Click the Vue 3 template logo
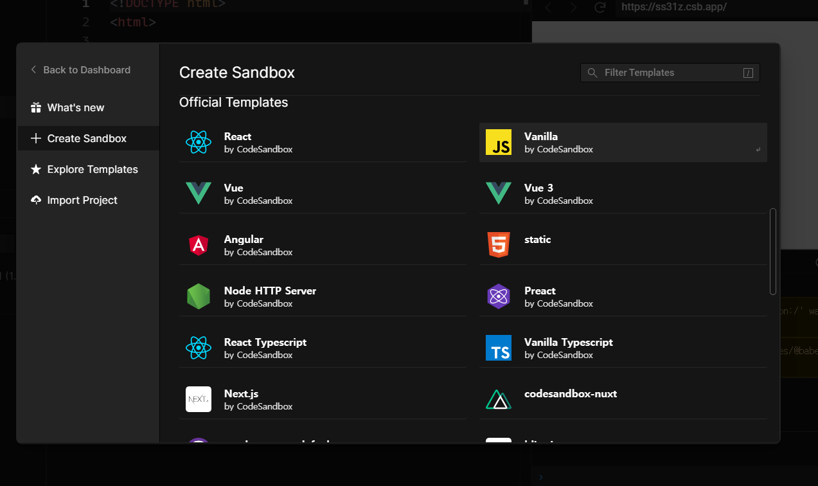 click(x=499, y=194)
